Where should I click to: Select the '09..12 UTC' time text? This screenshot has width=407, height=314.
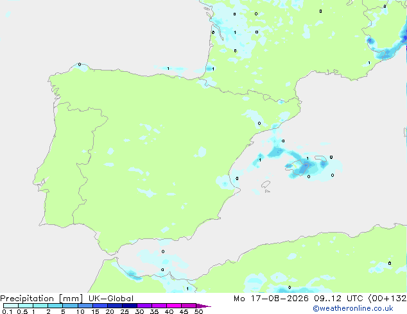(x=338, y=299)
